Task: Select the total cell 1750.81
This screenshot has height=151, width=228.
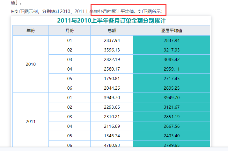Action: click(112, 79)
